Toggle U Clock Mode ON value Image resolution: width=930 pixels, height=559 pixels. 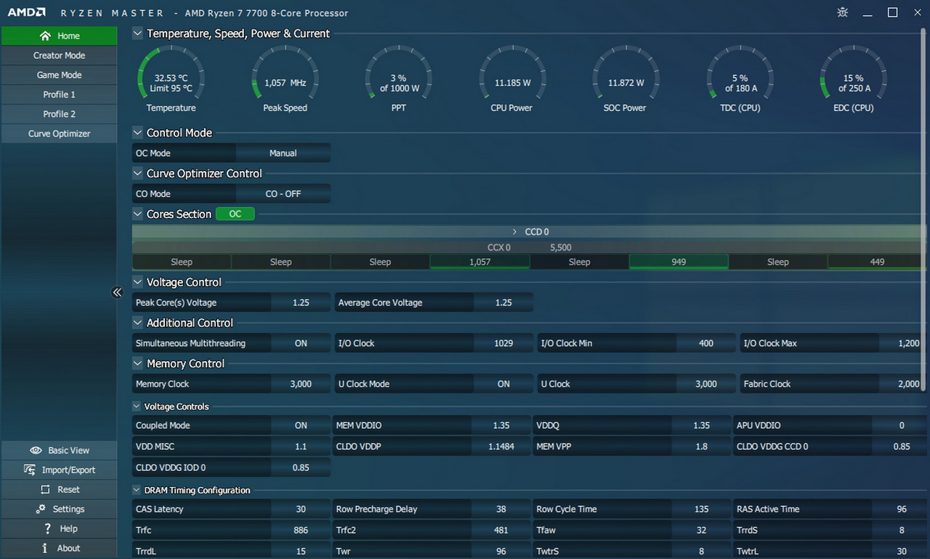coord(504,384)
